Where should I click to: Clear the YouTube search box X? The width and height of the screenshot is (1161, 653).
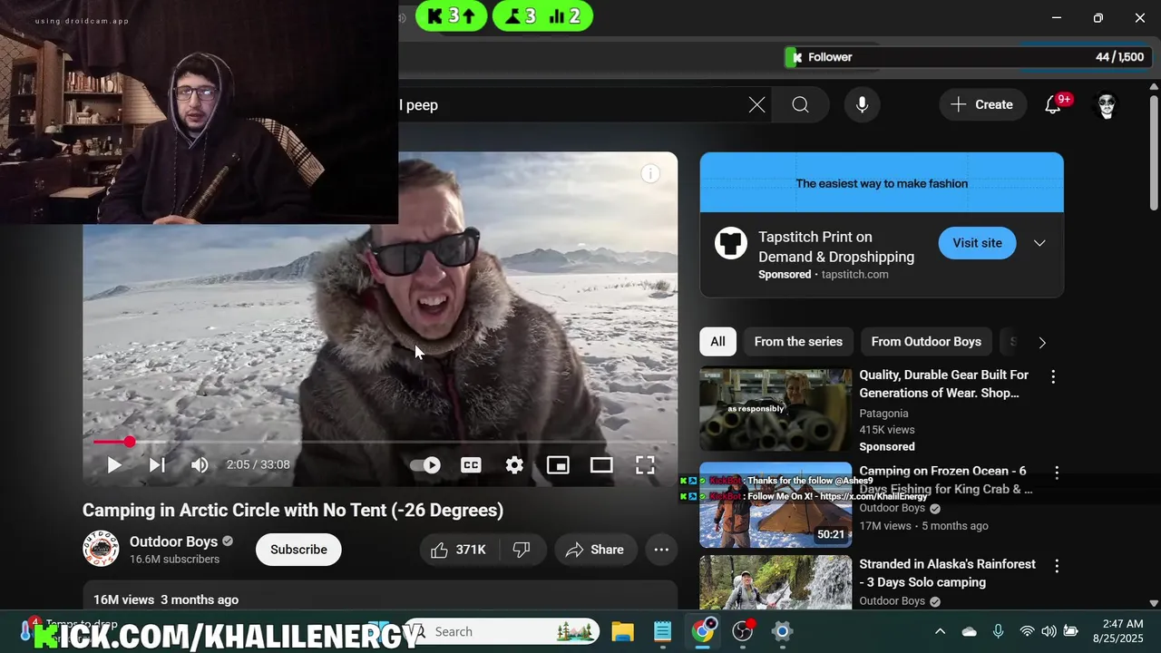756,105
